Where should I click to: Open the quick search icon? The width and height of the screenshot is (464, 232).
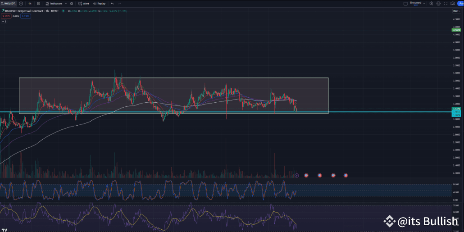431,3
